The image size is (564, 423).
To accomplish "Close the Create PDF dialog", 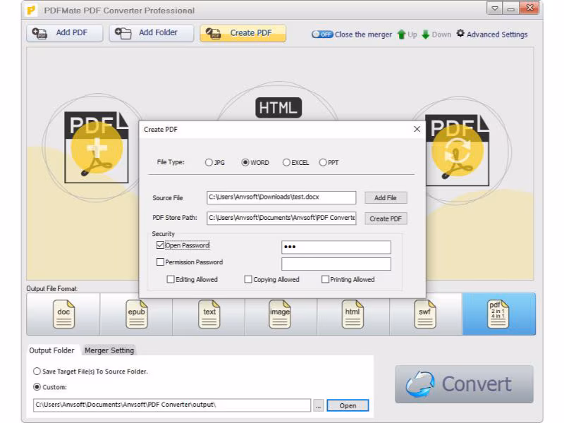I will (417, 129).
